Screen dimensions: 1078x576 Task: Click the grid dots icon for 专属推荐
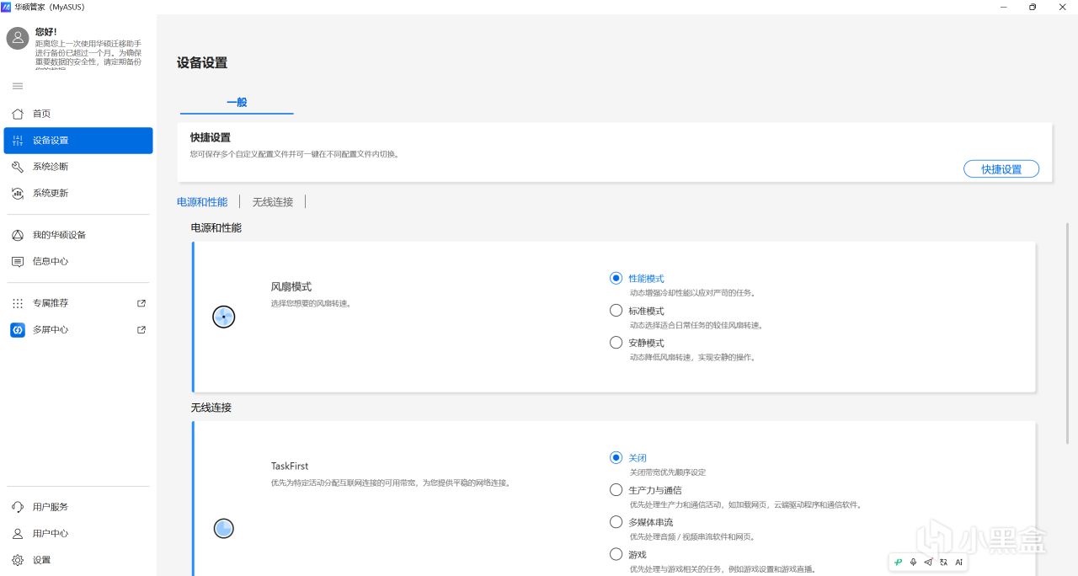point(18,303)
